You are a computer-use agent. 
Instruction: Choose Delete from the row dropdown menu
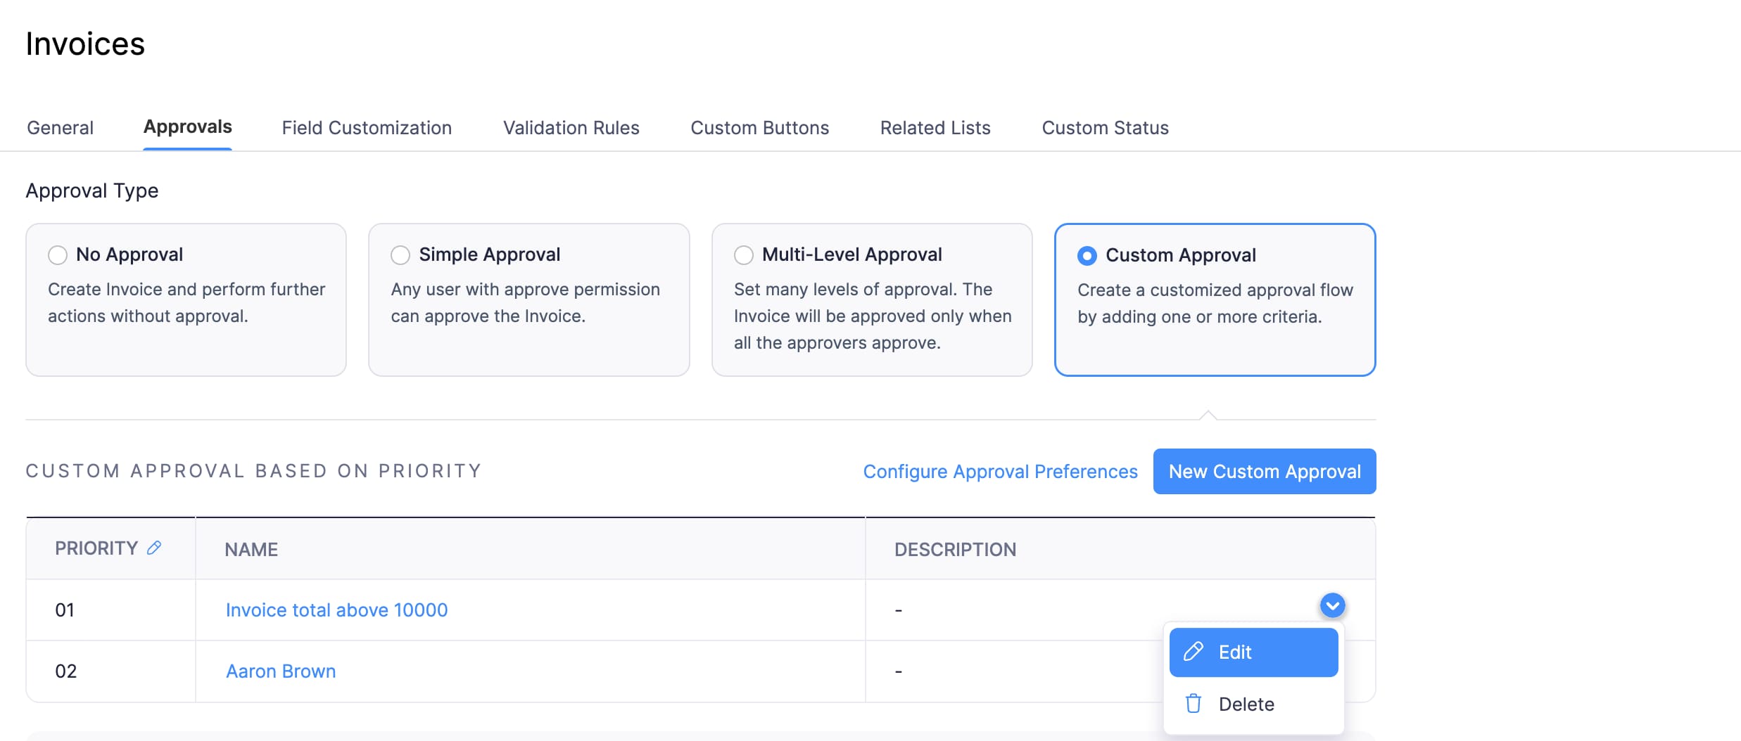point(1246,704)
